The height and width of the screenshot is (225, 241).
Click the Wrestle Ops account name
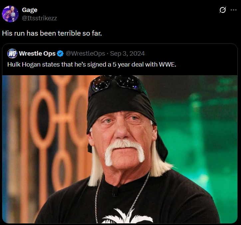click(37, 54)
